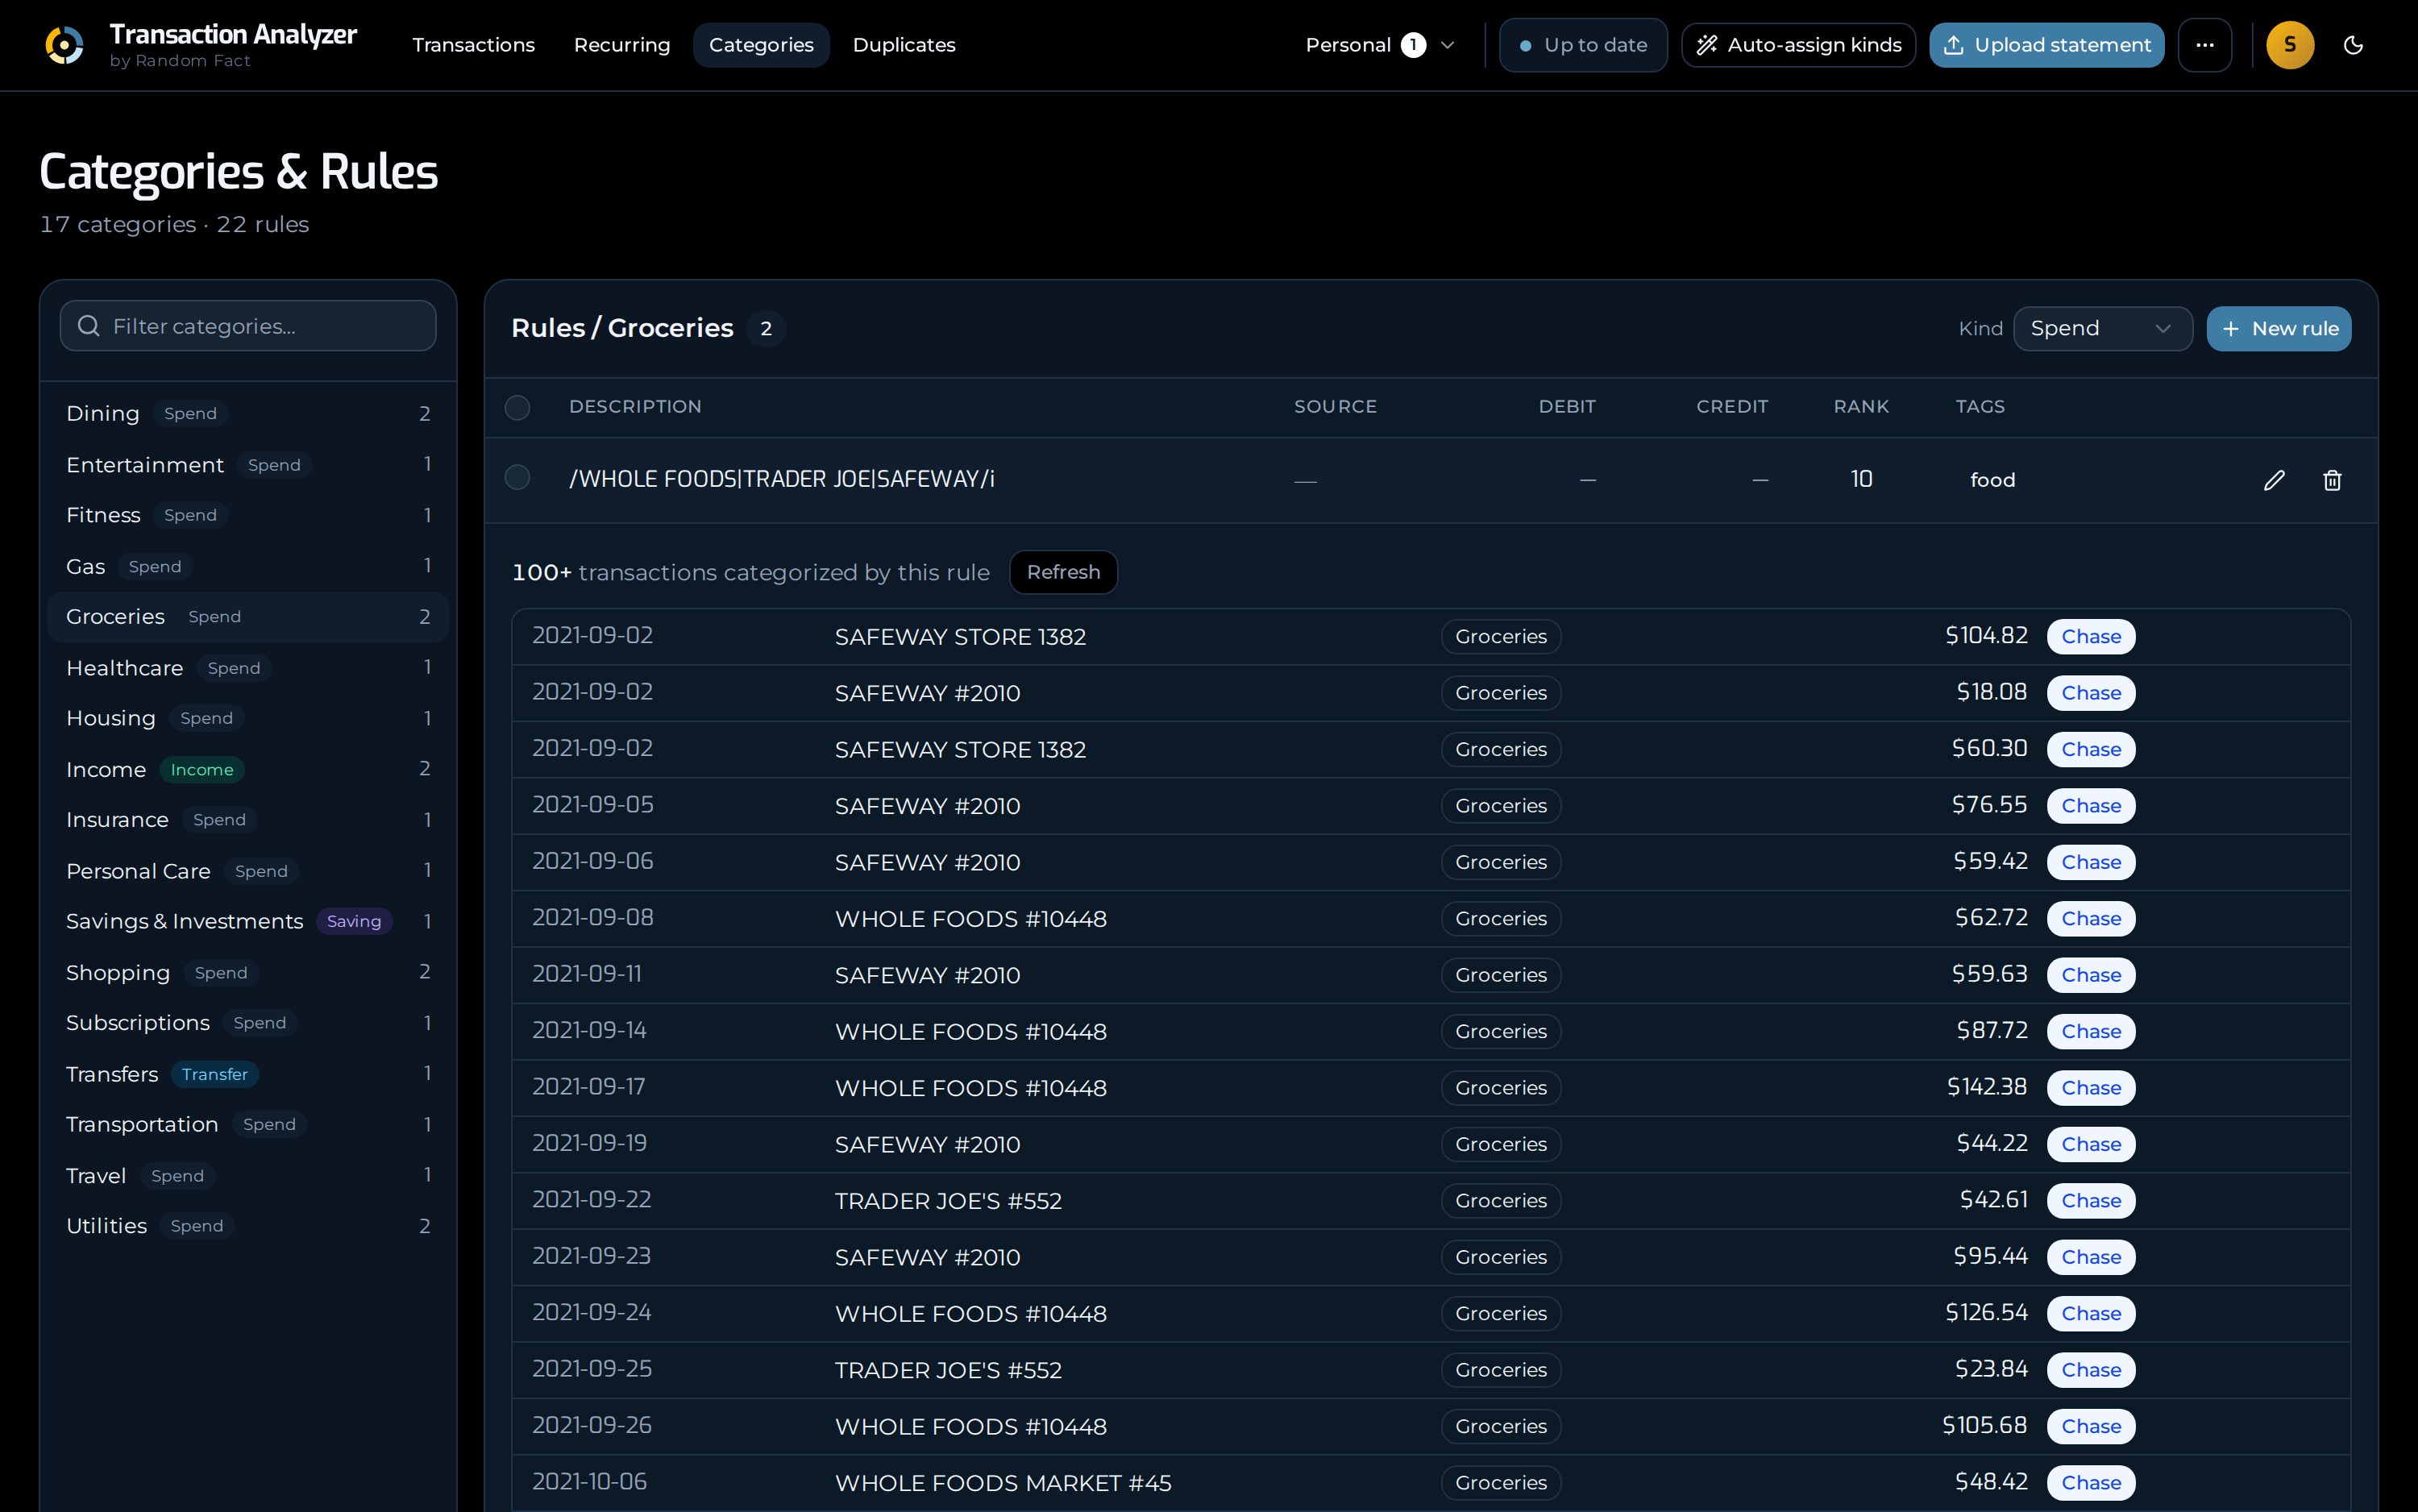Select the Healthcare category

[x=248, y=668]
